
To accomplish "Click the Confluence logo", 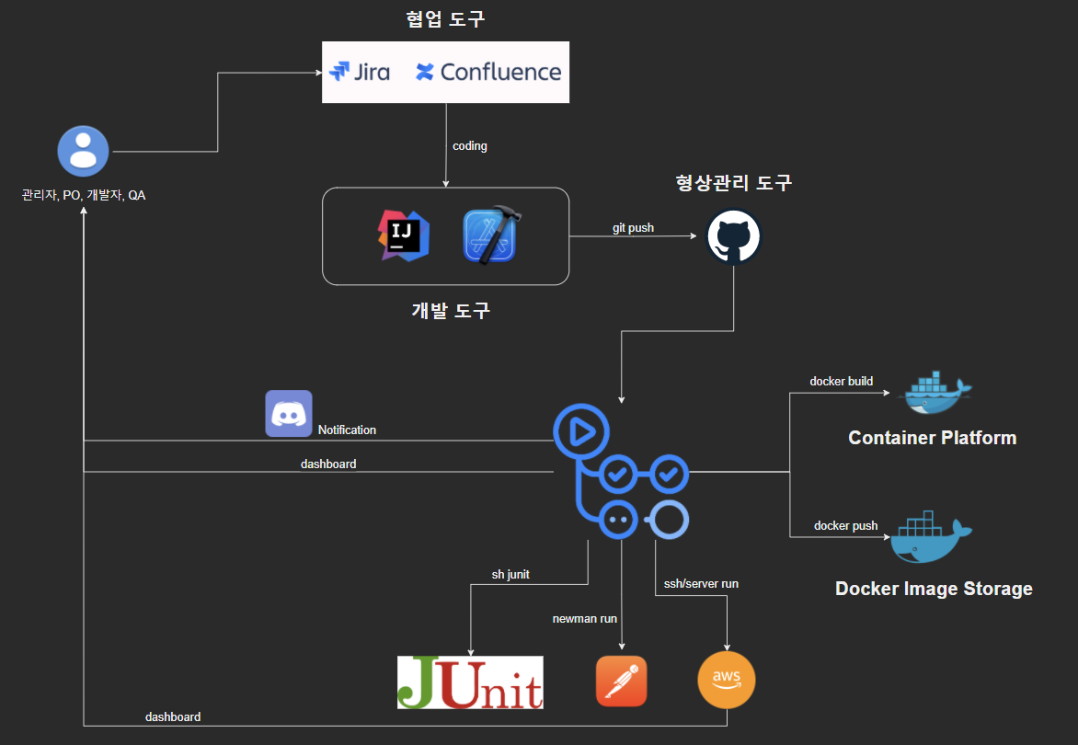I will pos(488,72).
